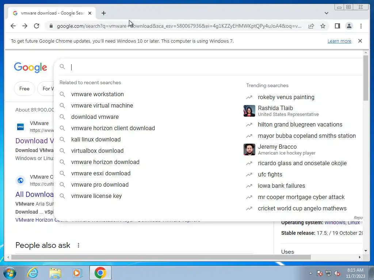Show hidden system tray icons arrow

[310, 273]
